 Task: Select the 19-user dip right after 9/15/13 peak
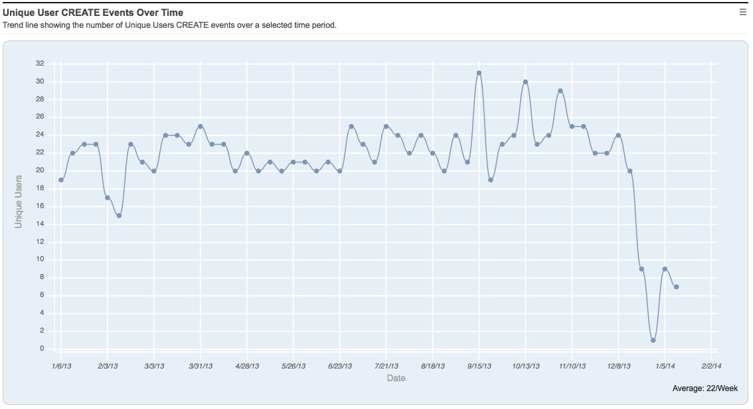(x=491, y=180)
